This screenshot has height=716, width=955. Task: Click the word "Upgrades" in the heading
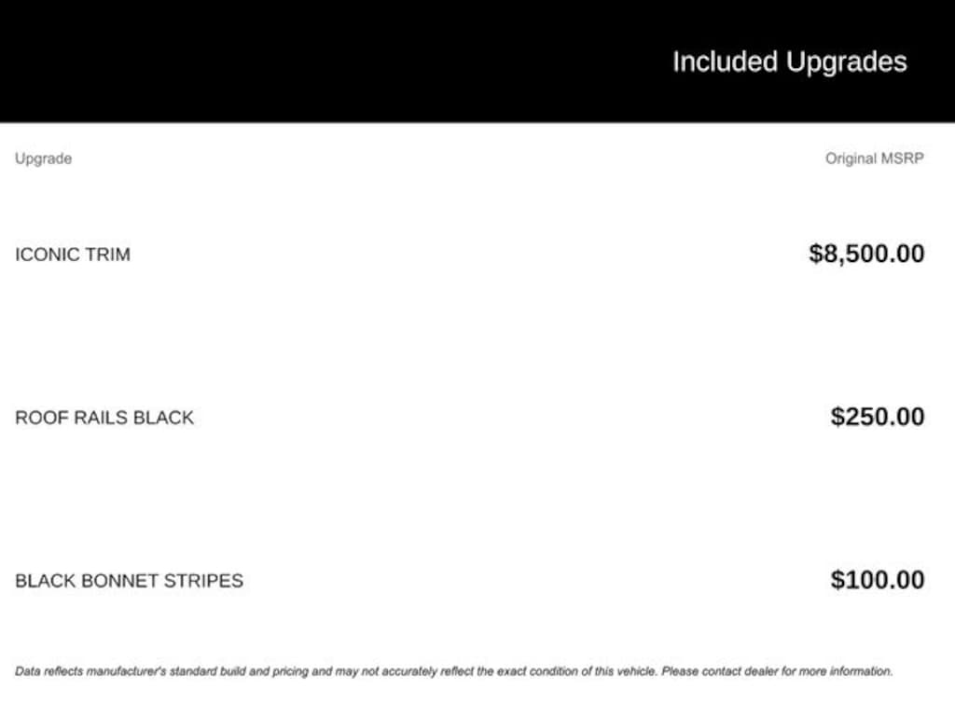846,62
